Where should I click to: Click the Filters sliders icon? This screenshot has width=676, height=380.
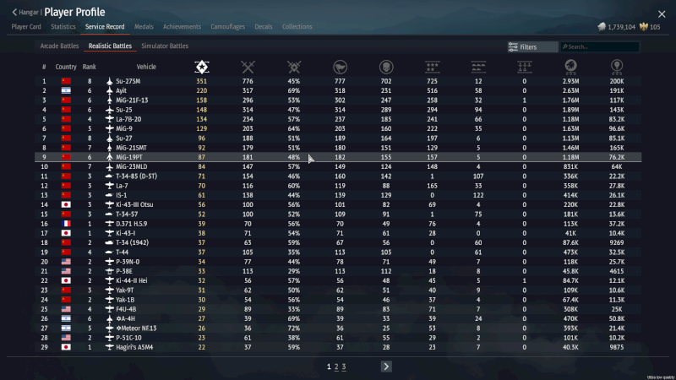tap(513, 47)
